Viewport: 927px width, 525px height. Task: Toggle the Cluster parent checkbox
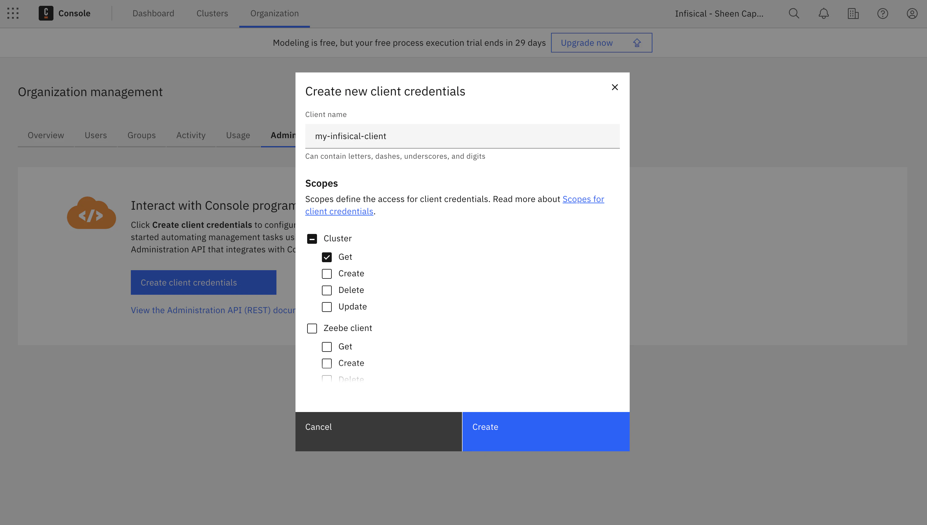[x=312, y=239]
